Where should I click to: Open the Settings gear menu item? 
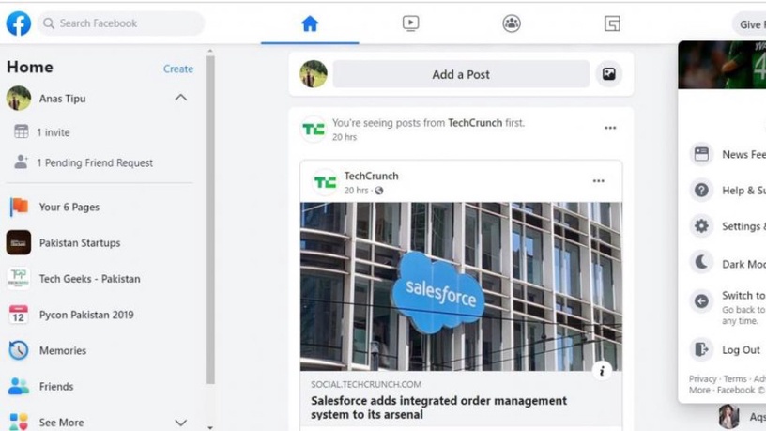pyautogui.click(x=728, y=226)
